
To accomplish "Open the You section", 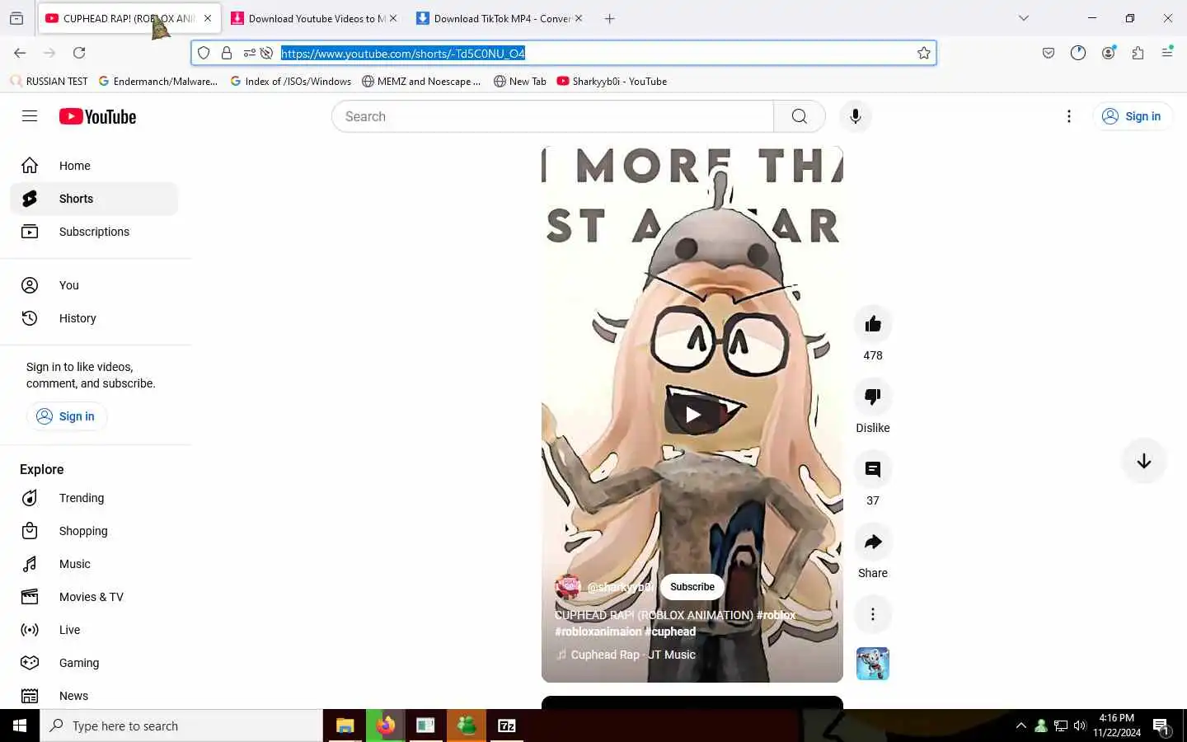I will (x=94, y=285).
